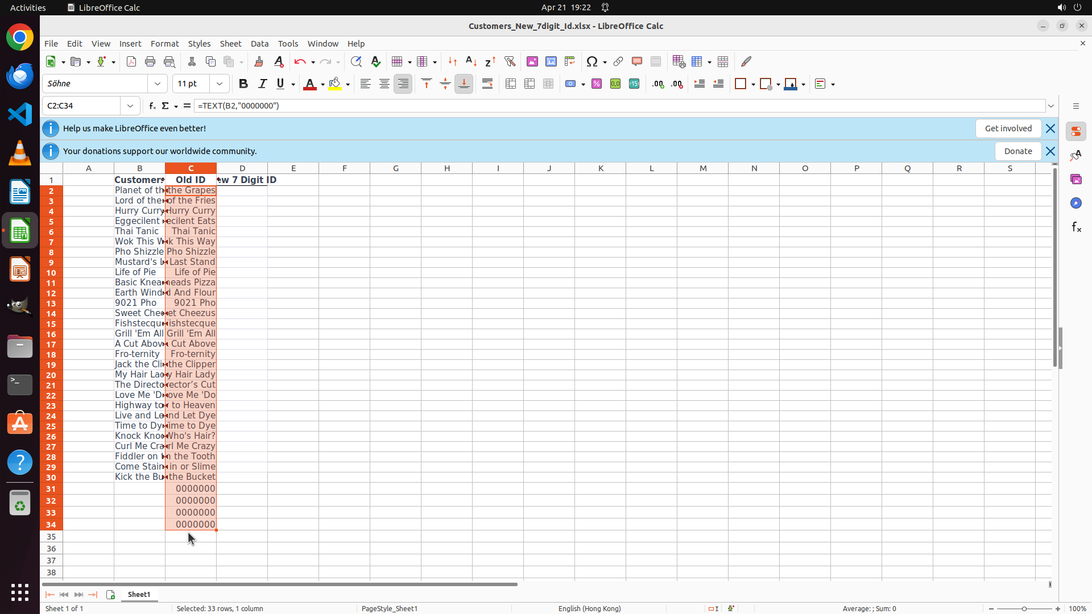Select the Sheet1 tab
The height and width of the screenshot is (614, 1092).
pos(139,594)
